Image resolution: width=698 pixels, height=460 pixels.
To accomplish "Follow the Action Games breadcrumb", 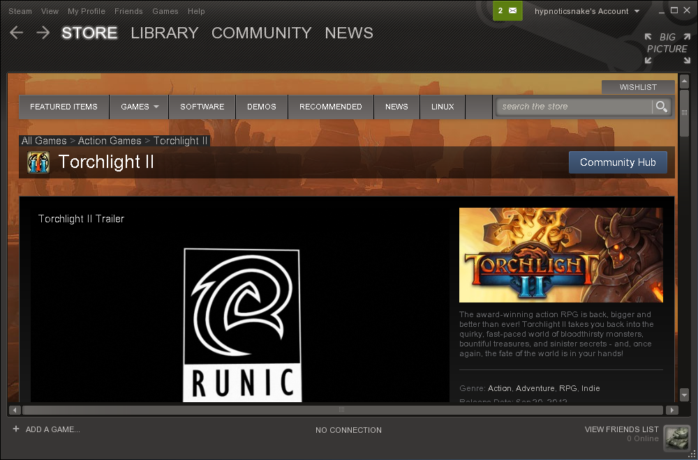I will point(110,141).
